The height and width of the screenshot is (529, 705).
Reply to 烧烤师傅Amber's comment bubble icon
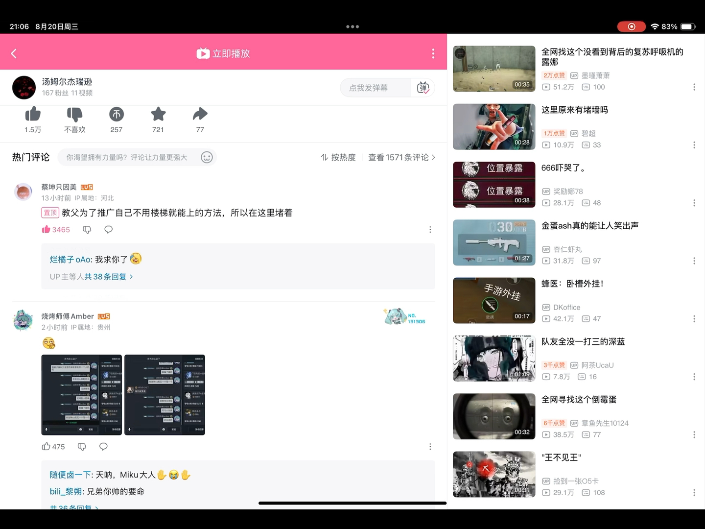[103, 446]
